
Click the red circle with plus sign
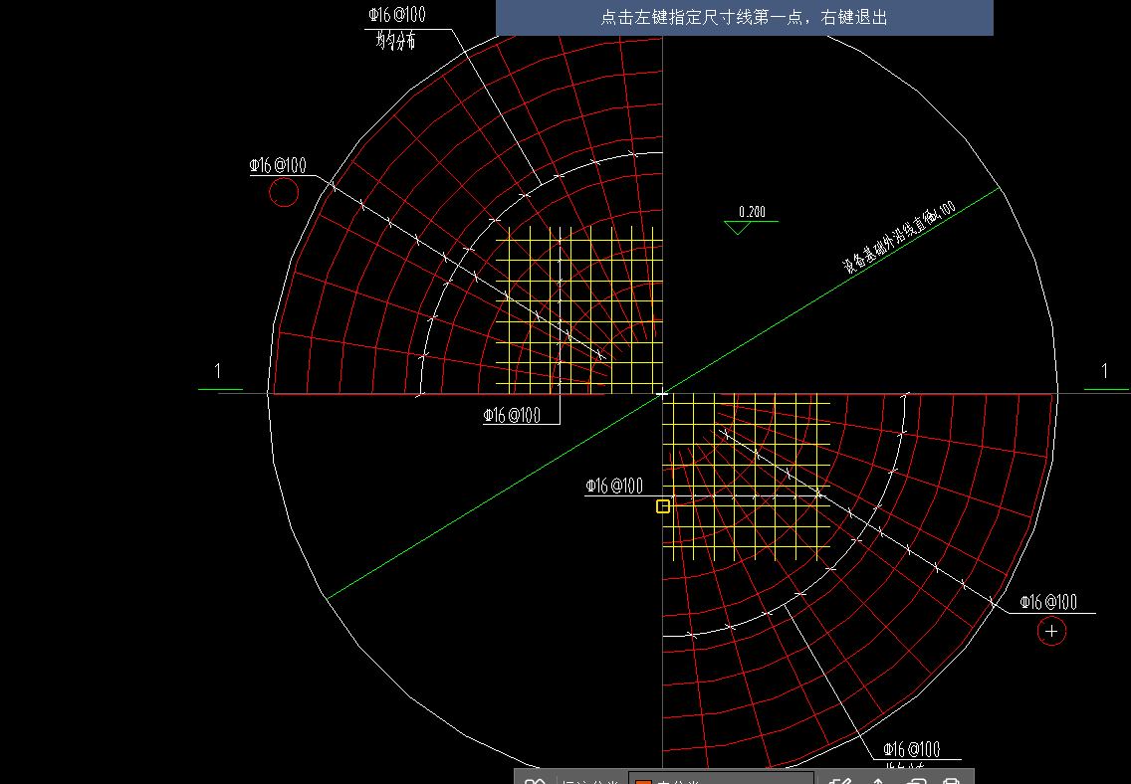click(1051, 631)
